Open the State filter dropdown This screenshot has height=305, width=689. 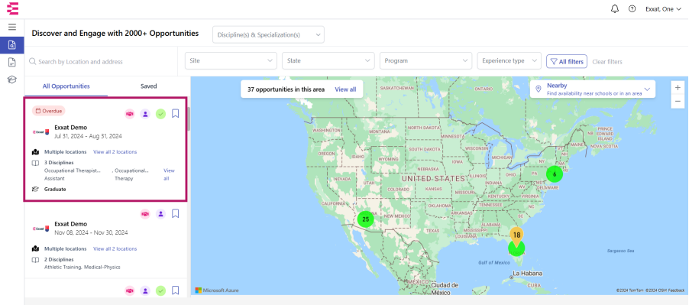328,60
